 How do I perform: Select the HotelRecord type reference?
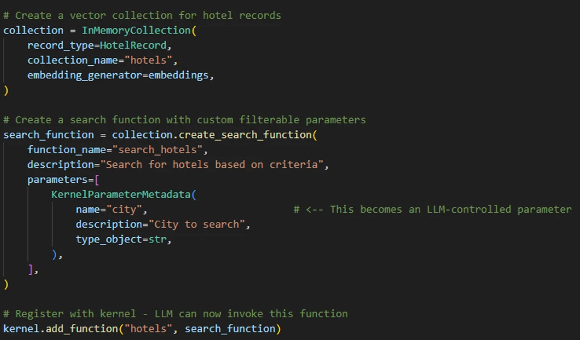click(133, 45)
